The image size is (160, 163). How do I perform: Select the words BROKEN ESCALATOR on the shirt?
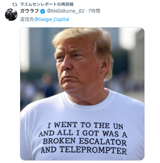pyautogui.click(x=85, y=141)
